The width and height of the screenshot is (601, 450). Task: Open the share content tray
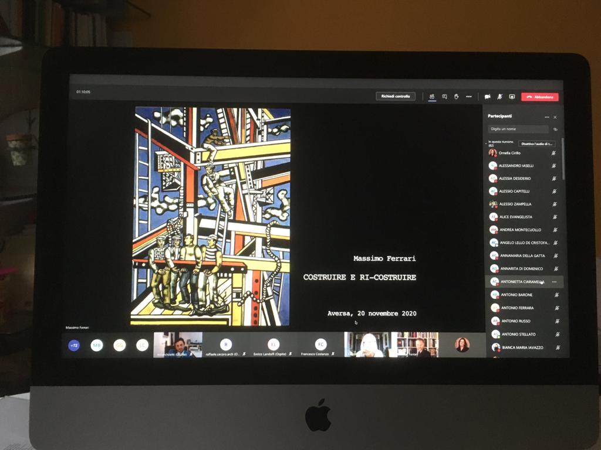click(x=512, y=97)
